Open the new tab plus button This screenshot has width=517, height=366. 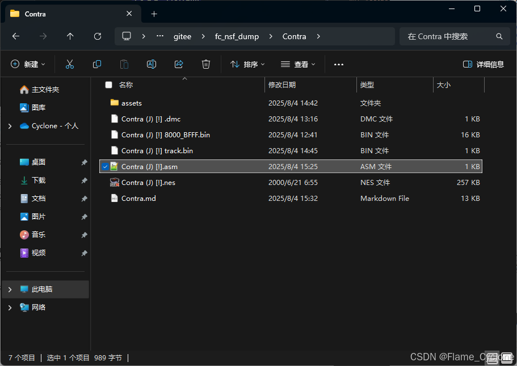tap(154, 14)
